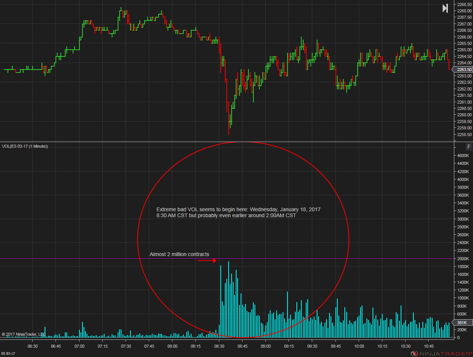The width and height of the screenshot is (473, 357).
Task: Click the 4600K volume axis label
Action: point(463,156)
